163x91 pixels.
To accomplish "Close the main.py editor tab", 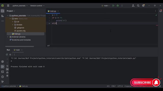I will pos(58,11).
